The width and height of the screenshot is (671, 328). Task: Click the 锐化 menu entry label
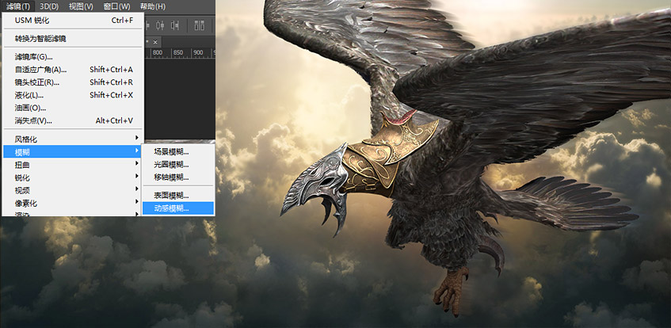(x=22, y=177)
